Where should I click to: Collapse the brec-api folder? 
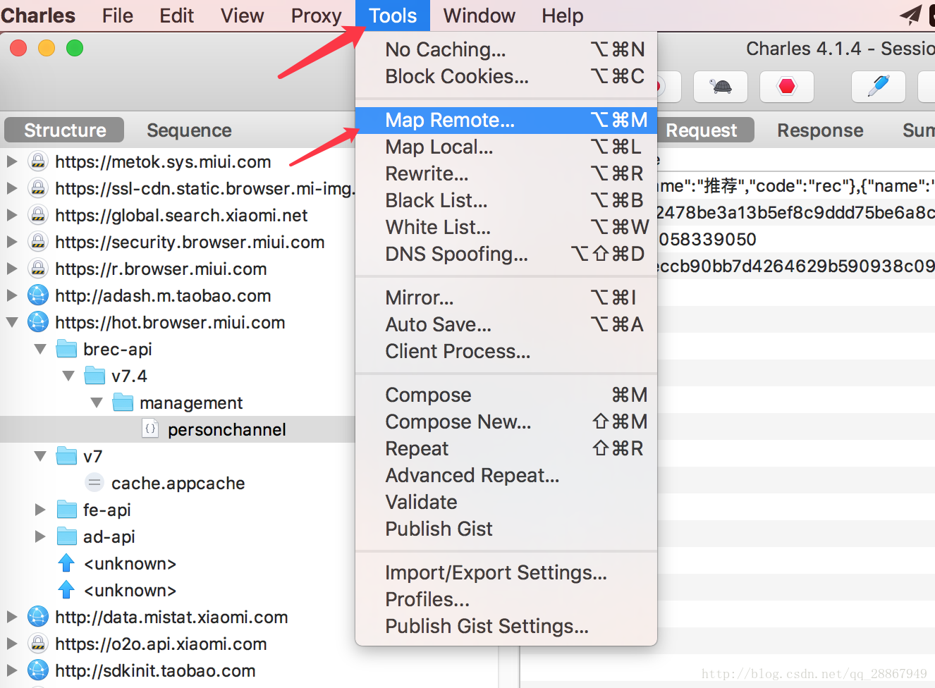40,349
